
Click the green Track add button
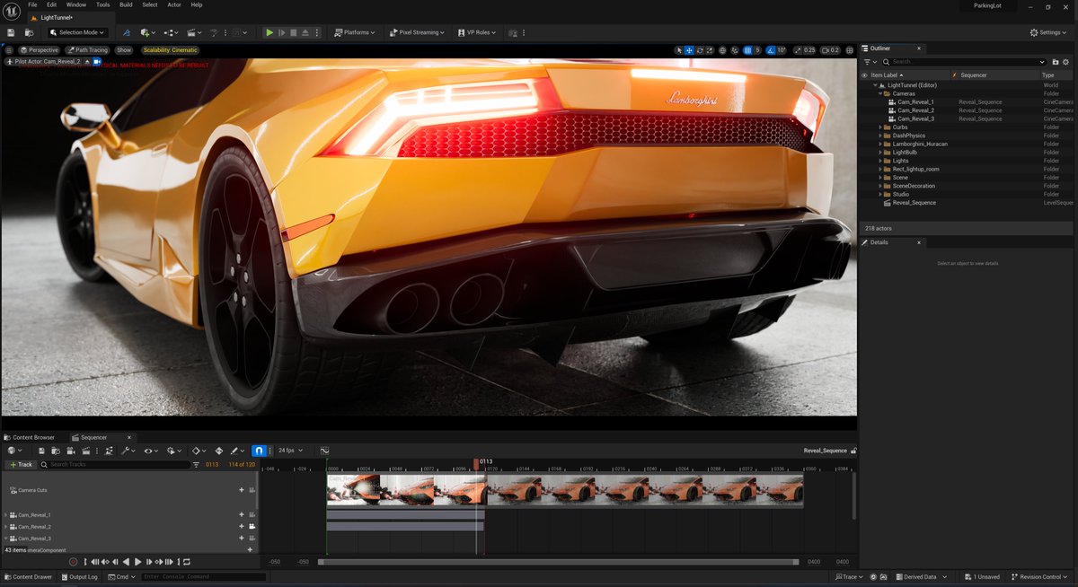click(x=21, y=465)
